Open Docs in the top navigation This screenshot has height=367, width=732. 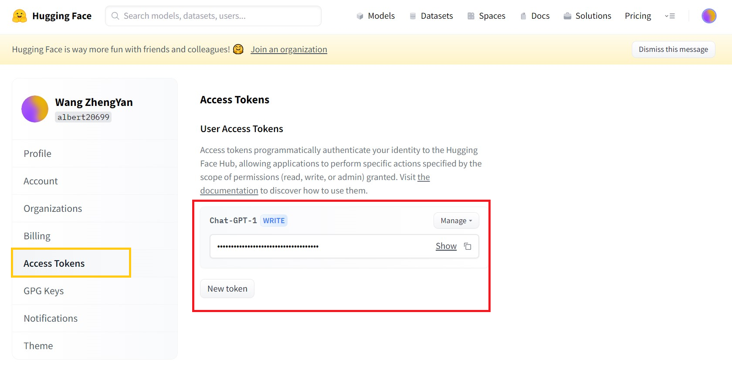535,16
